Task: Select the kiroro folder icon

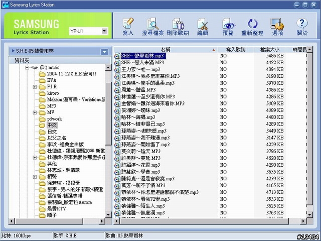Action: pos(42,93)
